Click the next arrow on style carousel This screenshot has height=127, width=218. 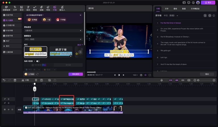pyautogui.click(x=80, y=52)
